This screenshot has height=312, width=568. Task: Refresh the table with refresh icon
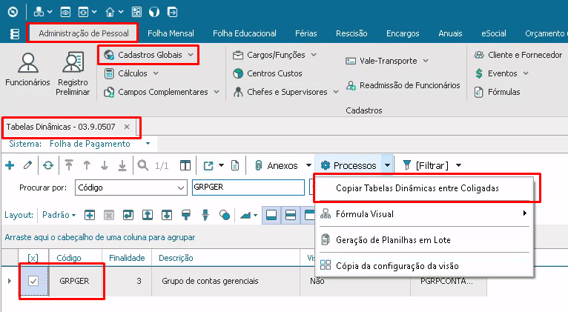click(x=47, y=165)
